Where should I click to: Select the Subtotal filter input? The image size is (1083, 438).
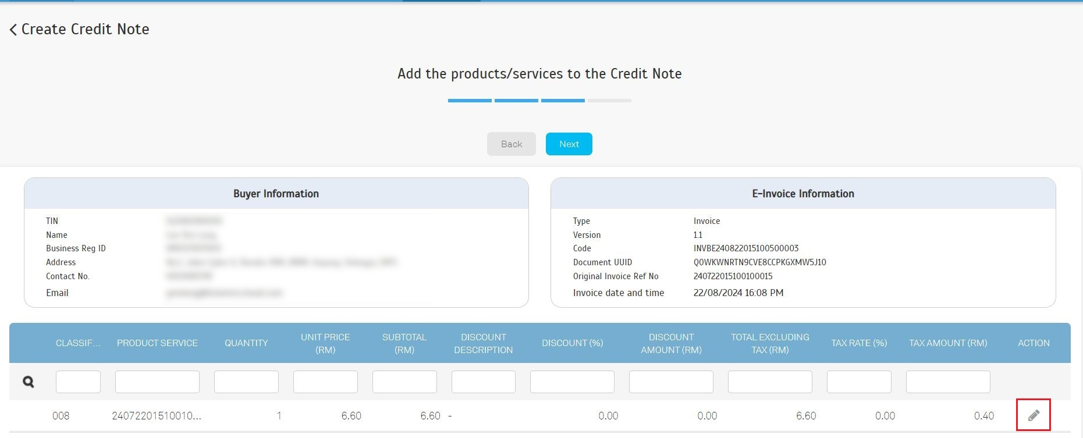[x=404, y=382]
